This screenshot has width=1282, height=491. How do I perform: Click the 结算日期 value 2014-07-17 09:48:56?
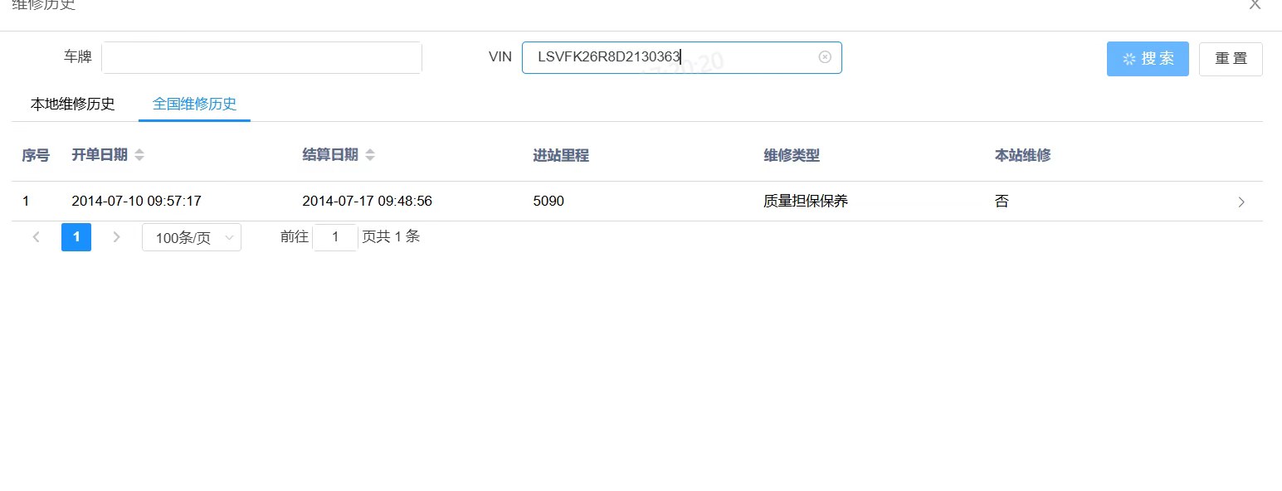(x=367, y=202)
